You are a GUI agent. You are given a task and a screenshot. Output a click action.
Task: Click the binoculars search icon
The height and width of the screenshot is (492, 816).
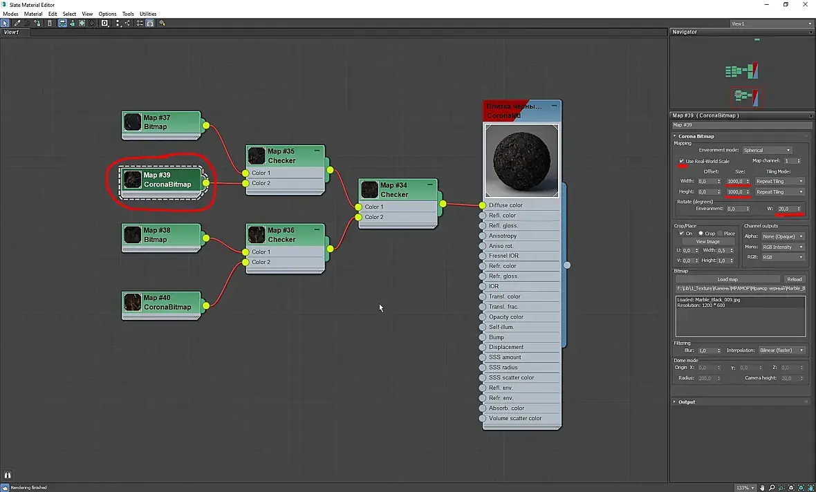tap(8, 475)
